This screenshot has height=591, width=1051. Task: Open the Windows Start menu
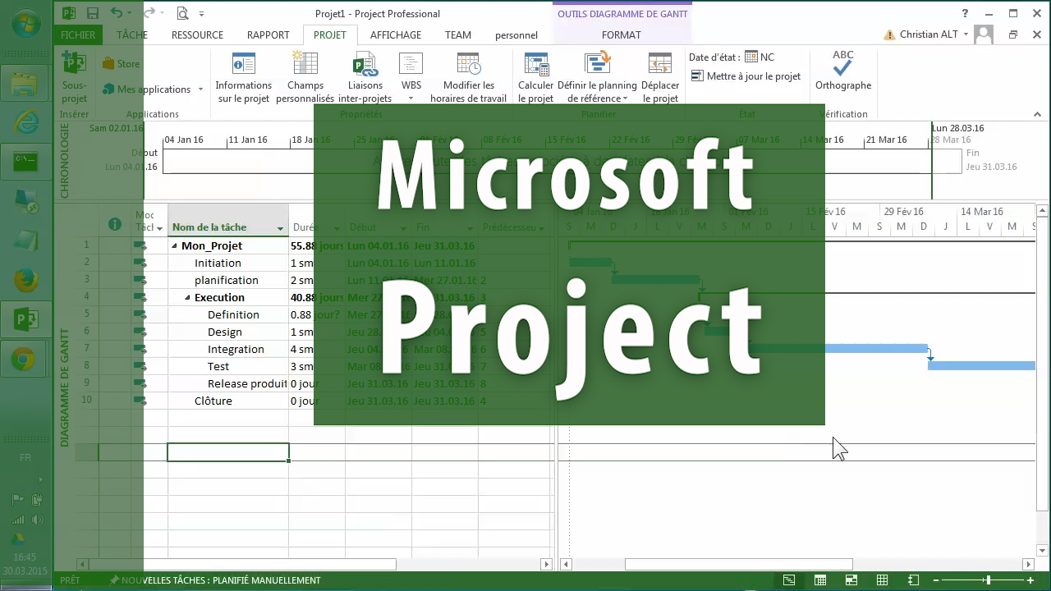(25, 22)
